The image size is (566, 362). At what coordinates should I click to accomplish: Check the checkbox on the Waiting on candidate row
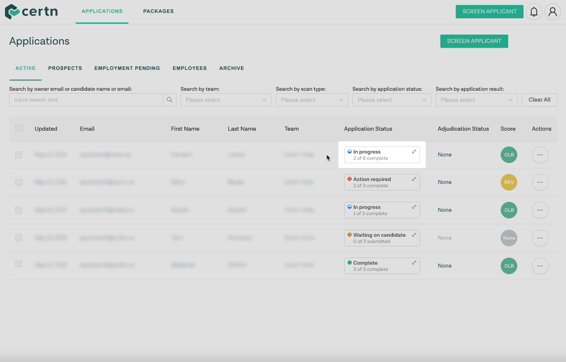point(18,238)
